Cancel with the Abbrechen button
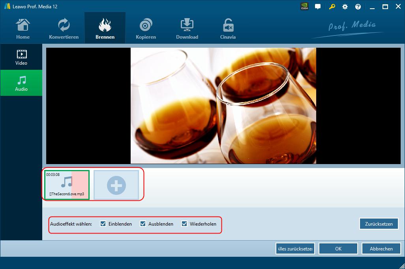 [381, 248]
